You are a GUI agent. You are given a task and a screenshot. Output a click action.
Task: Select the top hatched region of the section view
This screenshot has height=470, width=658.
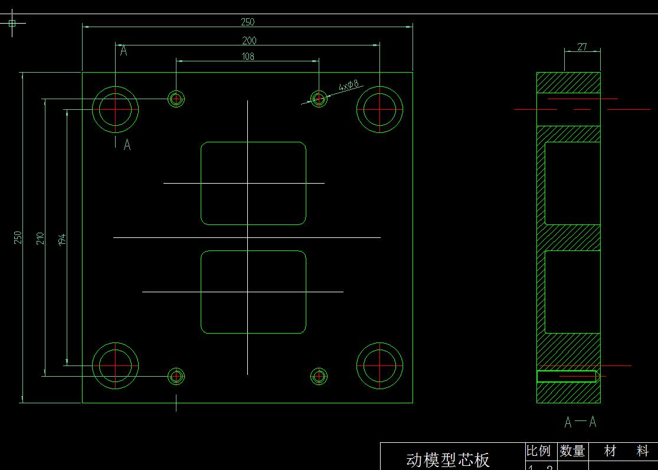[x=569, y=82]
